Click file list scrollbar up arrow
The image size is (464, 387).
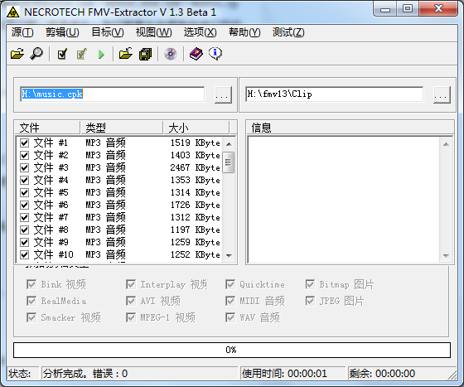(x=229, y=144)
